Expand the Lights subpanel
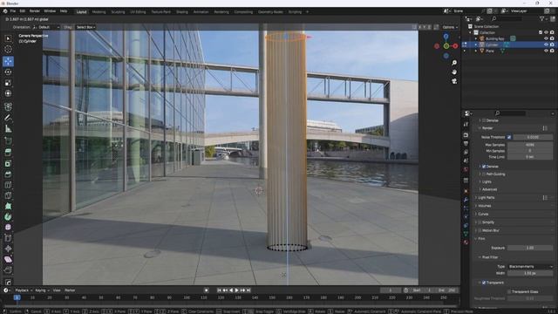This screenshot has height=314, width=558. pos(480,182)
